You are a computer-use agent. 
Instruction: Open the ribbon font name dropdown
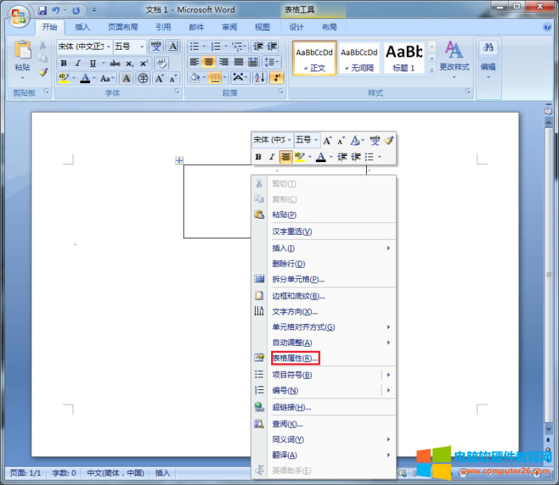[x=108, y=46]
